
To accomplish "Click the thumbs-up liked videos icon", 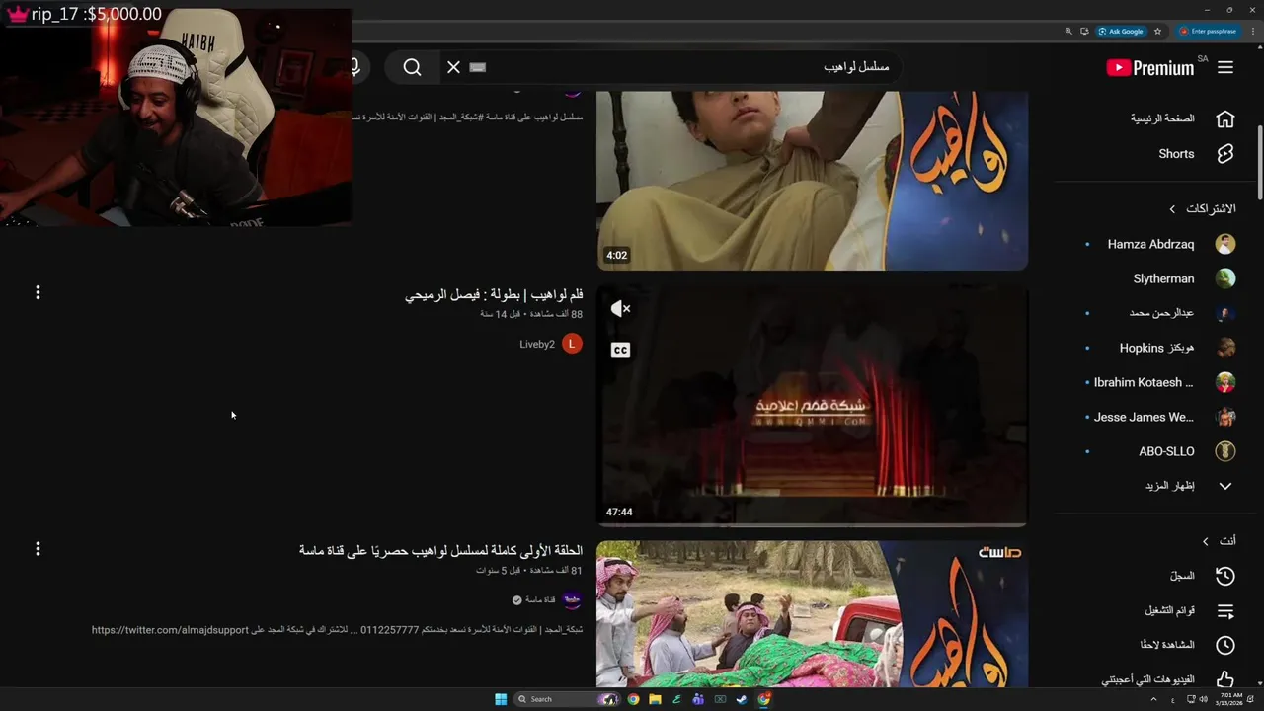I will coord(1225,679).
